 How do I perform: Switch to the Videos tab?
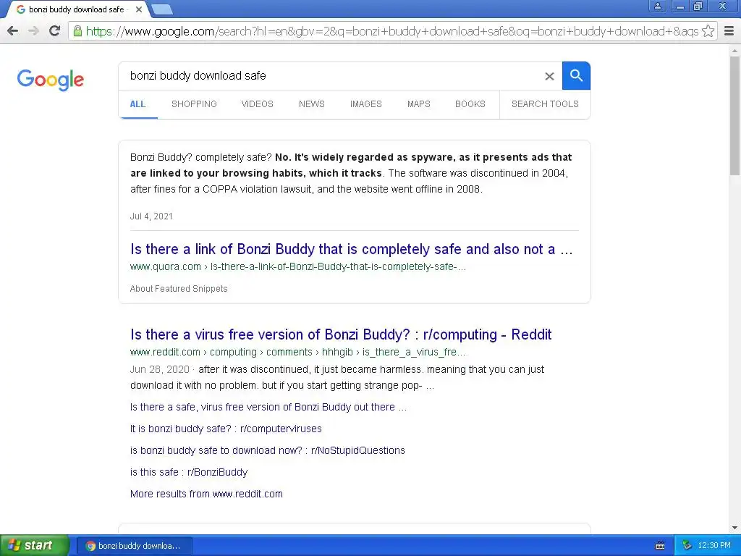[x=257, y=104]
